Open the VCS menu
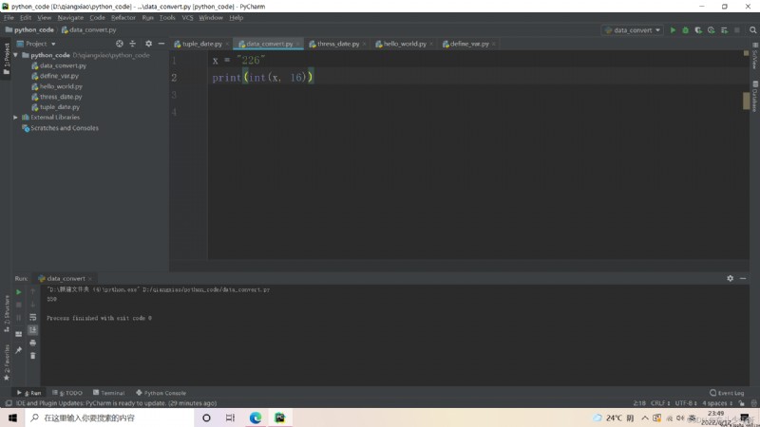 [x=187, y=17]
